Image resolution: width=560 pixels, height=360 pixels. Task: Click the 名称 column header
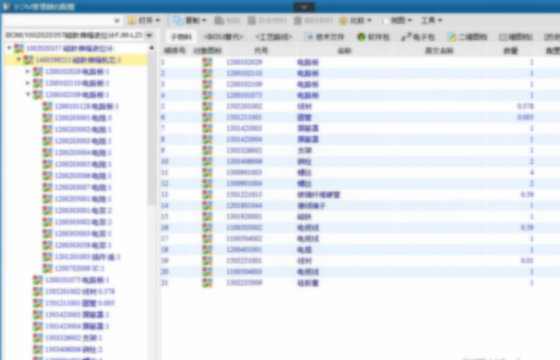344,50
